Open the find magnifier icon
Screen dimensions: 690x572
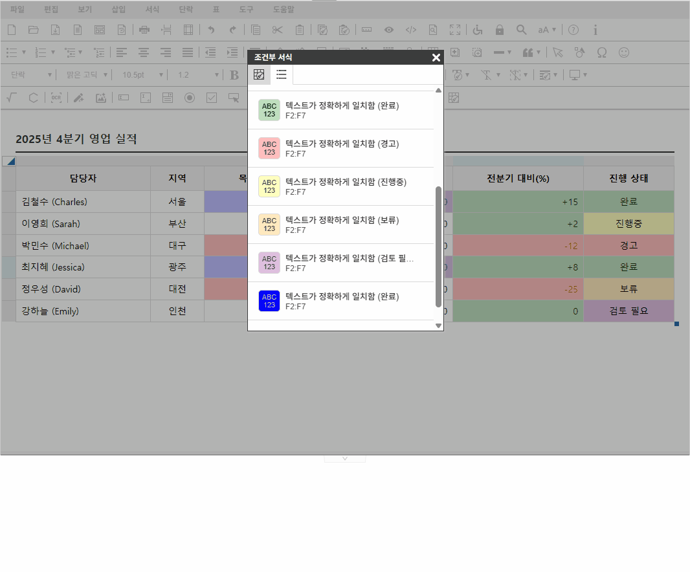[521, 30]
